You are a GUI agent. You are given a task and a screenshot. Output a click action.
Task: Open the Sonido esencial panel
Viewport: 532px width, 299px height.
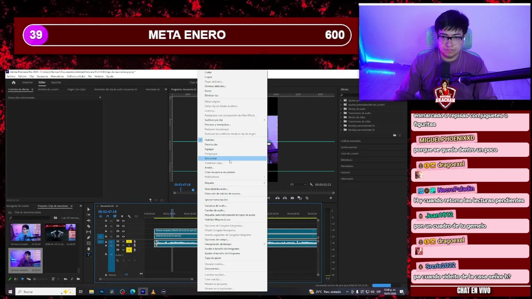click(349, 147)
